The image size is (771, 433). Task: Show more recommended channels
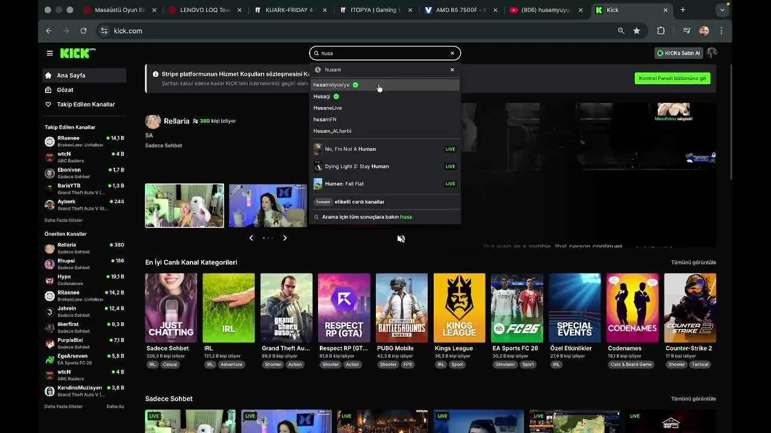point(63,407)
